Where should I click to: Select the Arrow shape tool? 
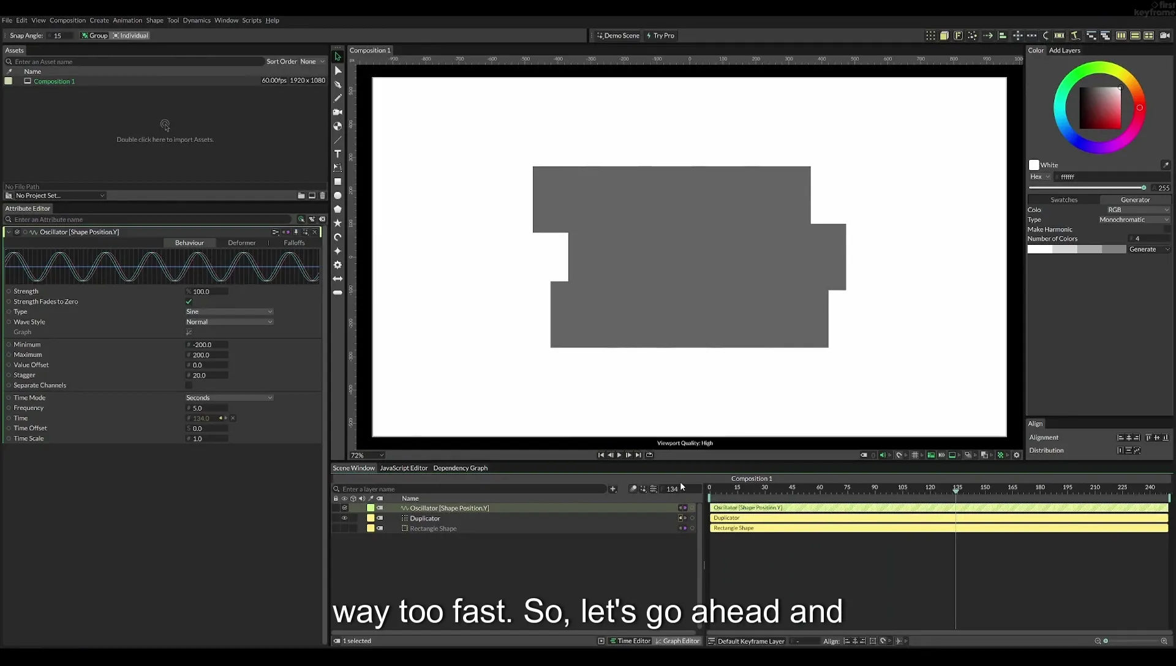[x=337, y=279]
